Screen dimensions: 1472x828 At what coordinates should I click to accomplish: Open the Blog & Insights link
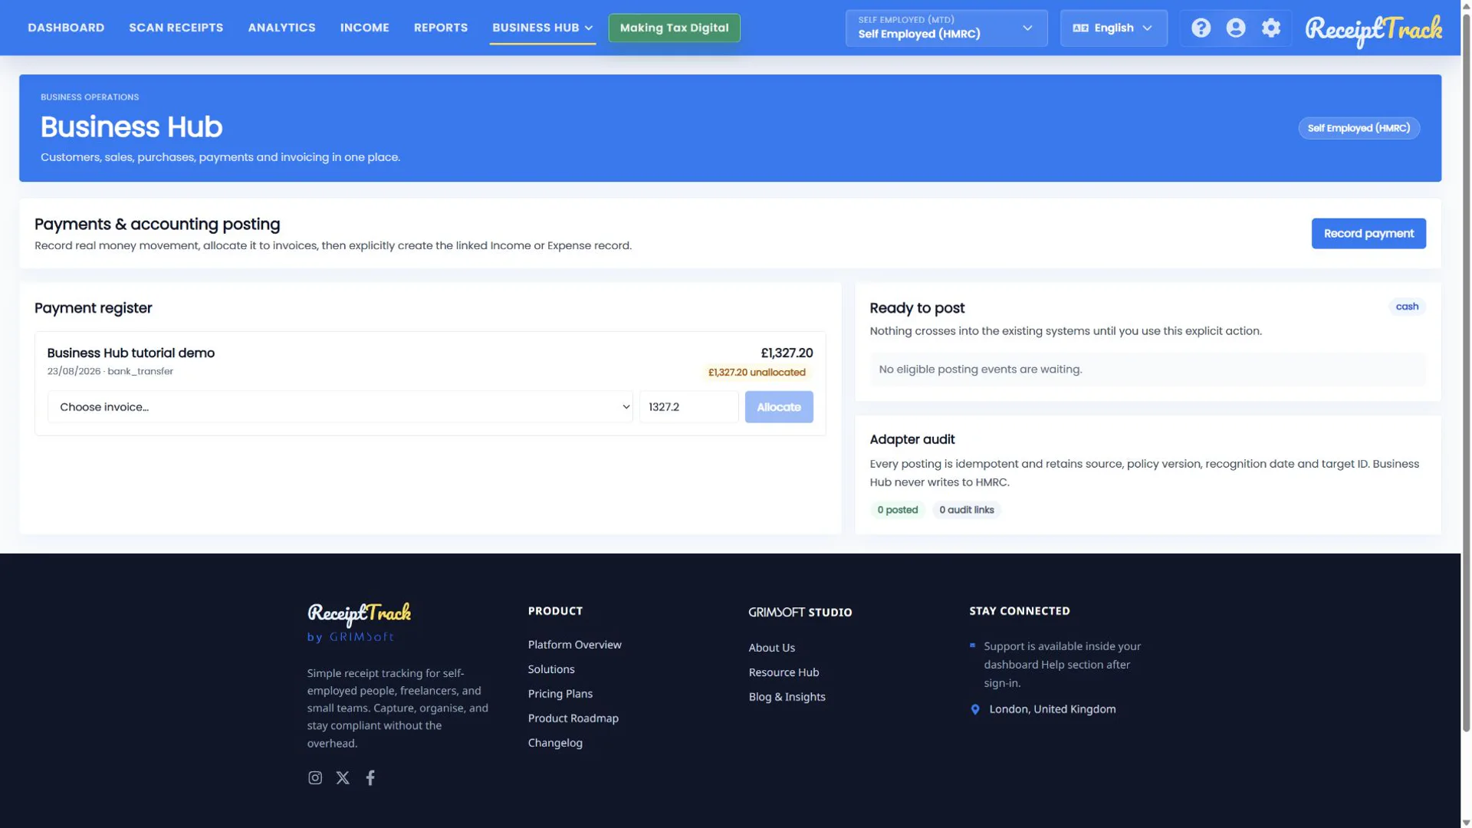click(787, 697)
